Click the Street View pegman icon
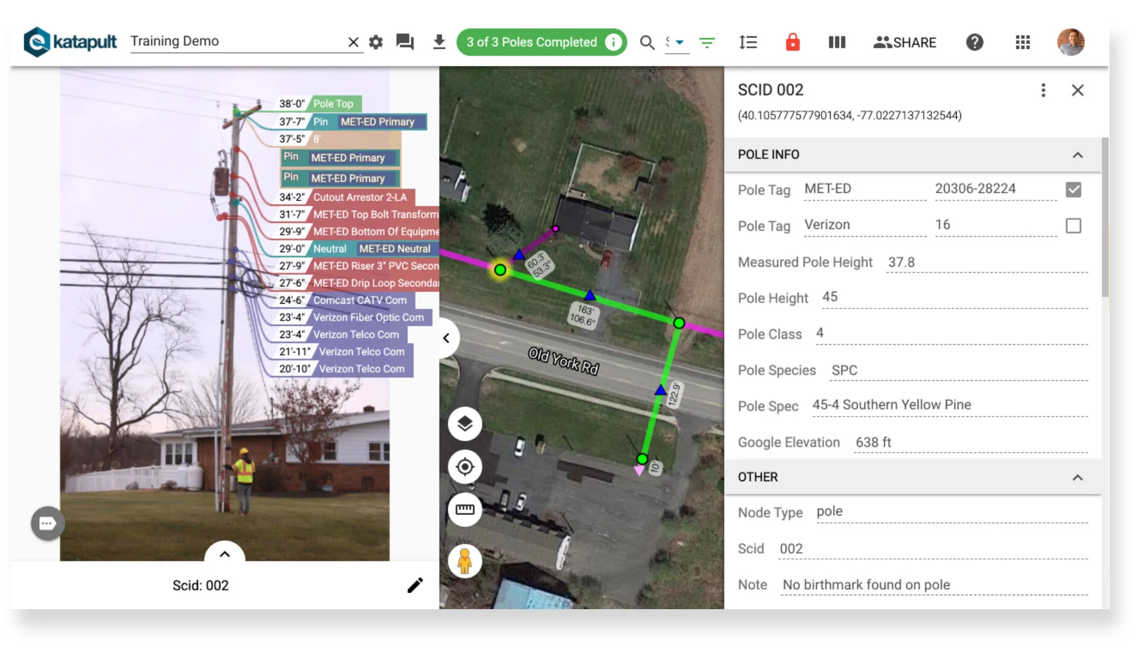This screenshot has width=1147, height=652. click(465, 561)
